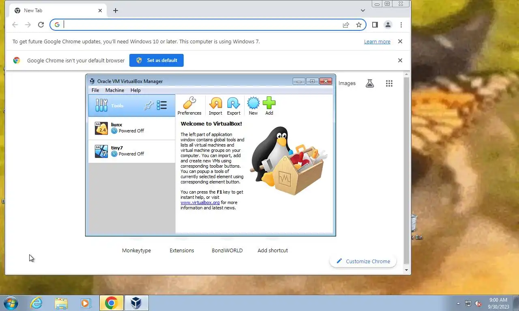
Task: Click the muted volume tray icon
Action: [478, 303]
